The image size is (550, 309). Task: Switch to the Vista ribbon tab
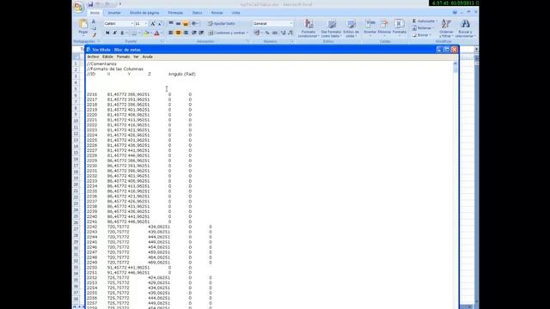coord(235,13)
